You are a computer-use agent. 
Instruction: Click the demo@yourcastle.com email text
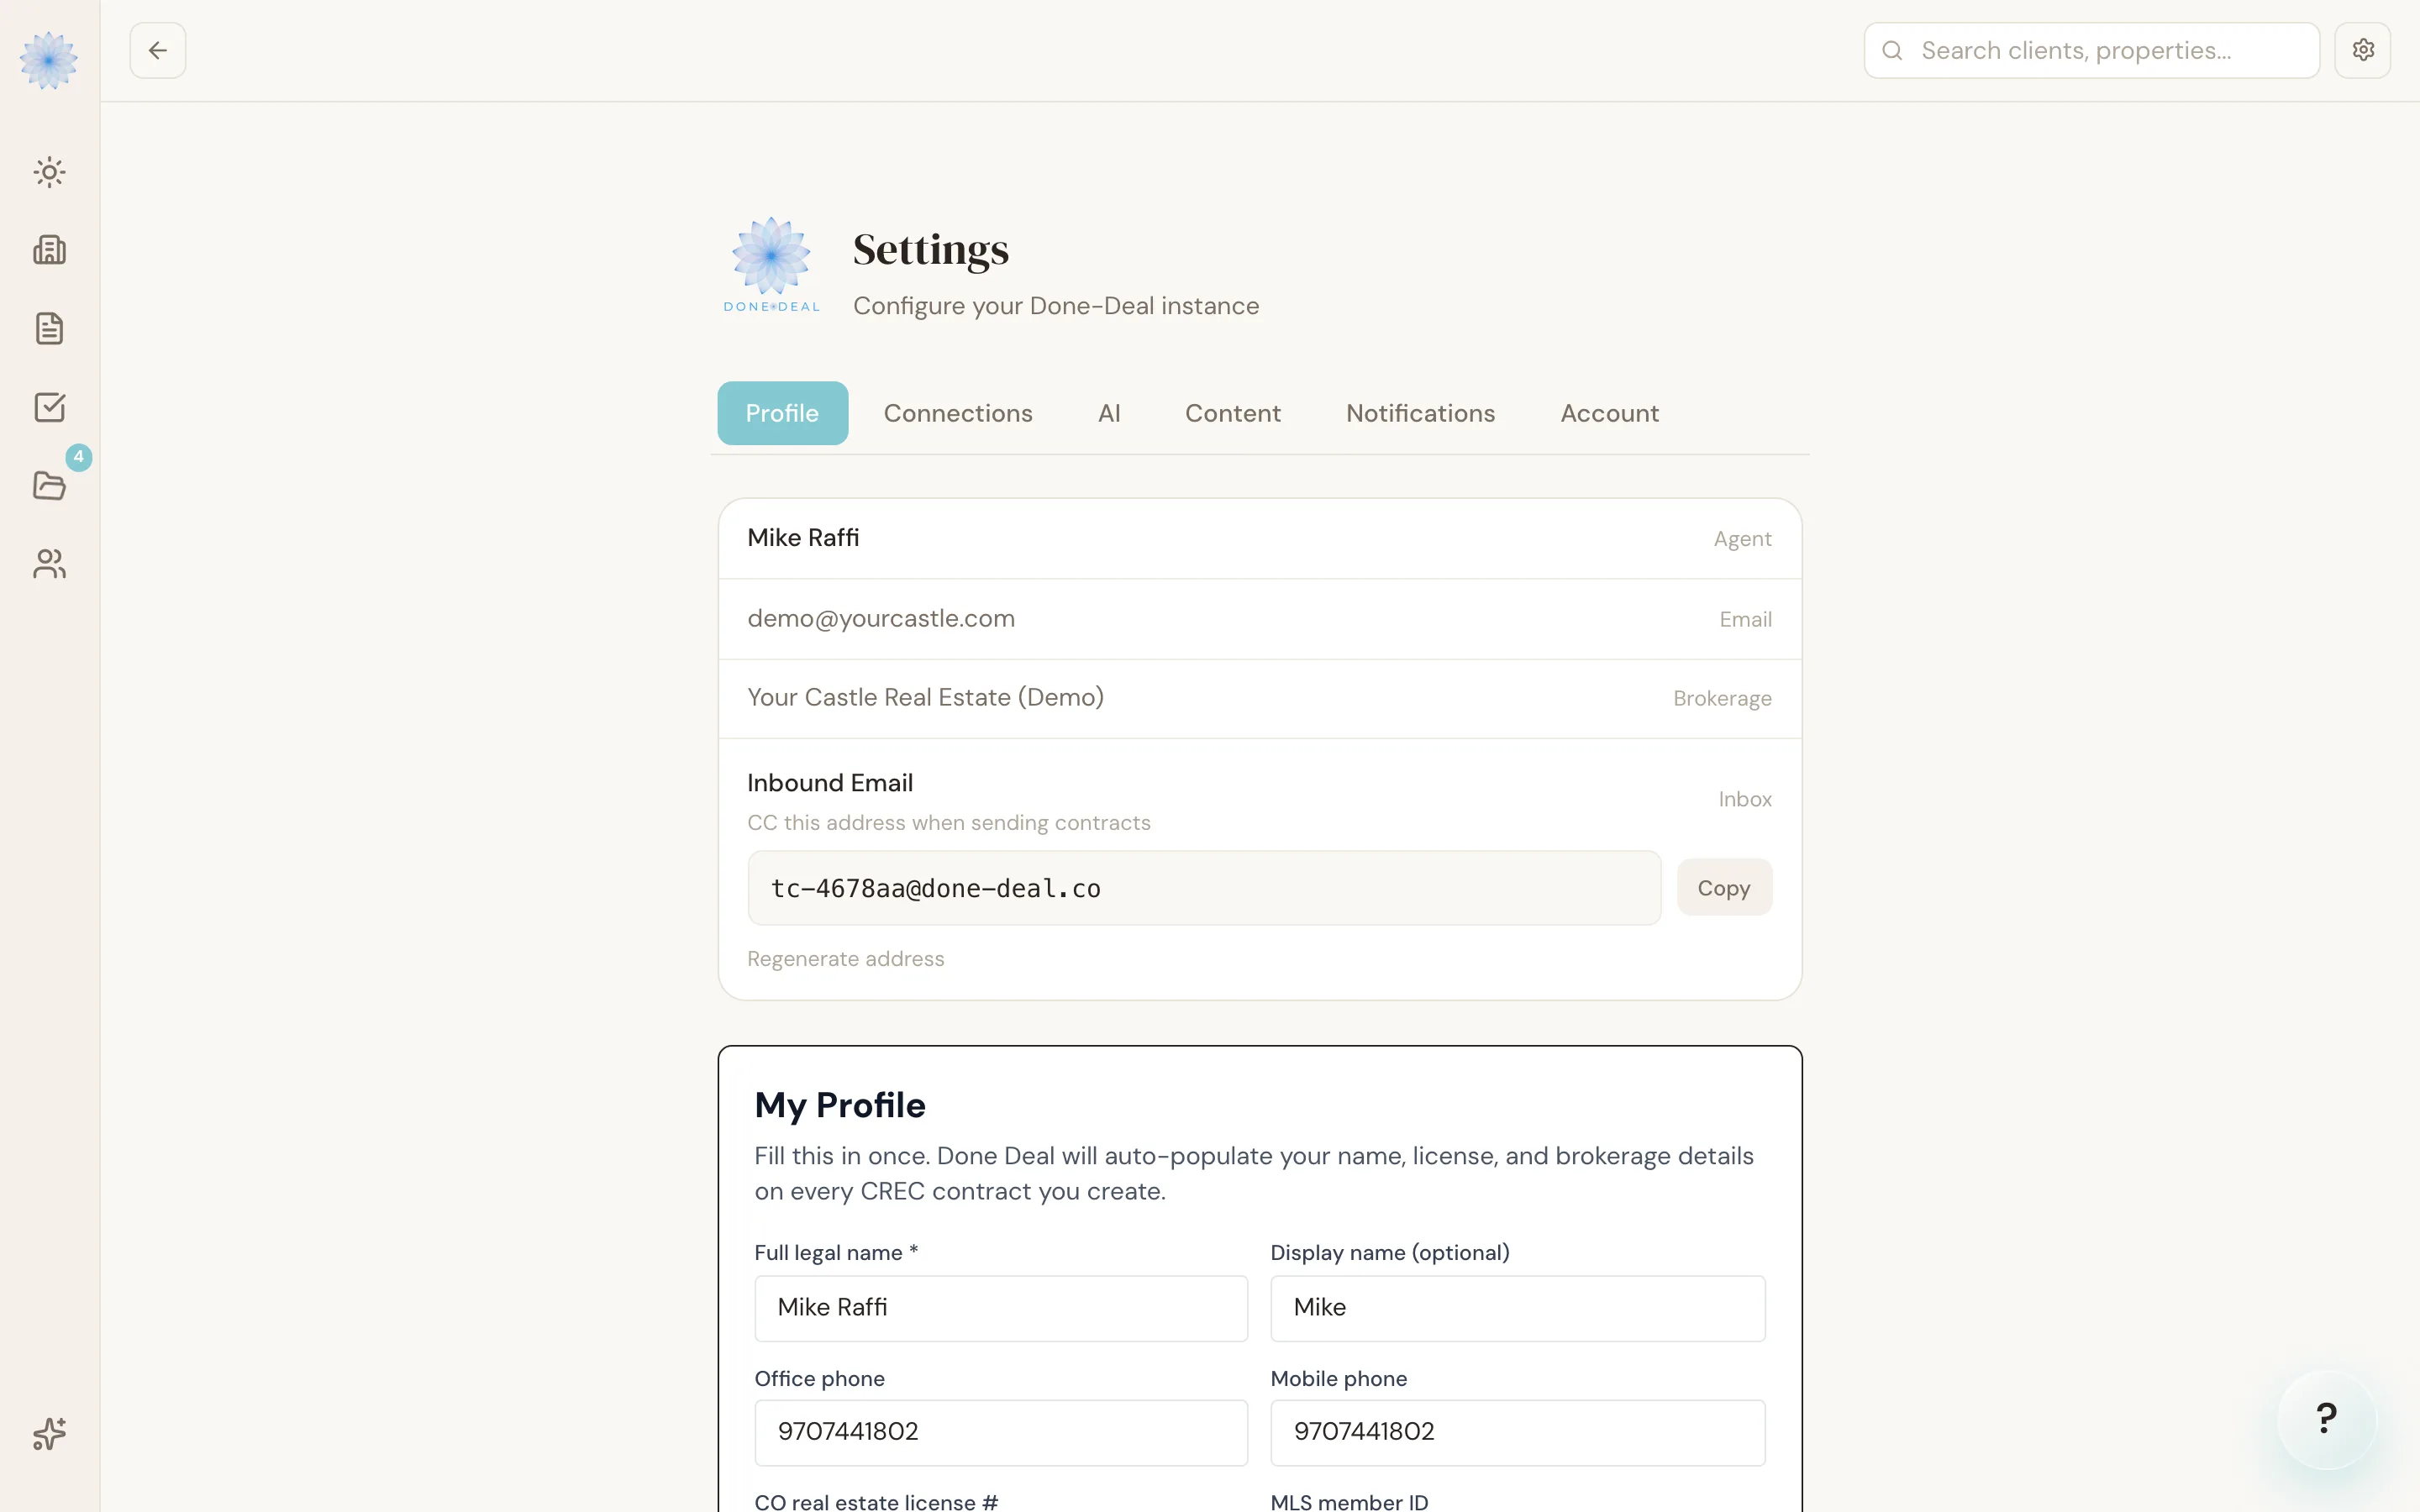881,619
